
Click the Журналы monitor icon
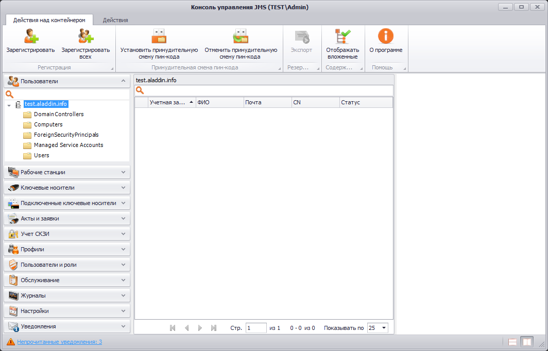(13, 295)
